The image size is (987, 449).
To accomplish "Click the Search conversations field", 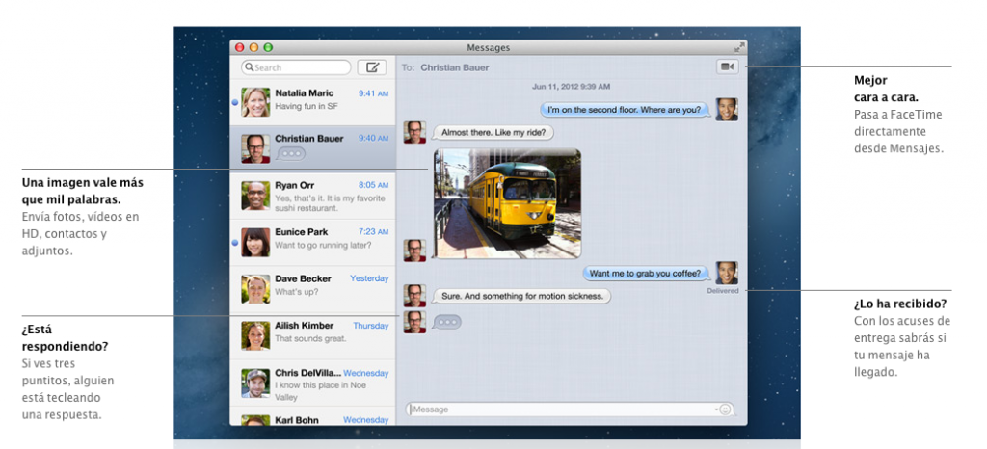I will [296, 67].
